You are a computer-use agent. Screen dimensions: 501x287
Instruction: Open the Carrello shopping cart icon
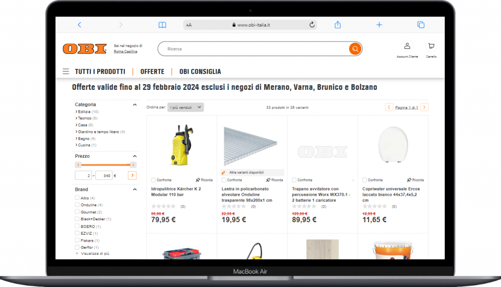click(x=431, y=46)
